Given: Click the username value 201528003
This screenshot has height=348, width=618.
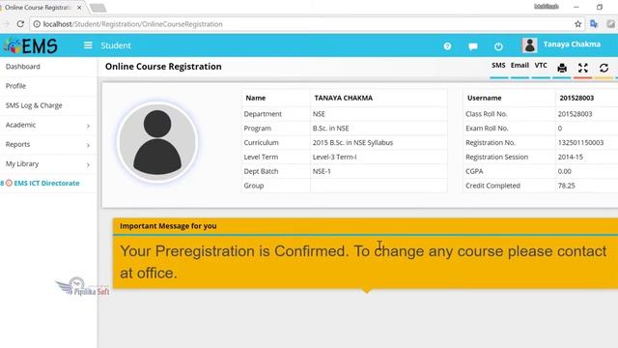Looking at the screenshot, I should (x=576, y=98).
